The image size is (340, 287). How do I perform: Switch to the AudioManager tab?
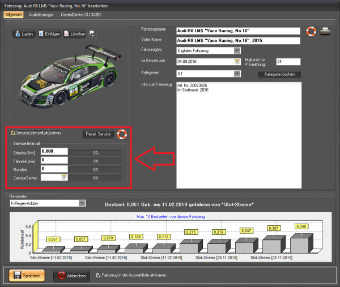coord(41,15)
